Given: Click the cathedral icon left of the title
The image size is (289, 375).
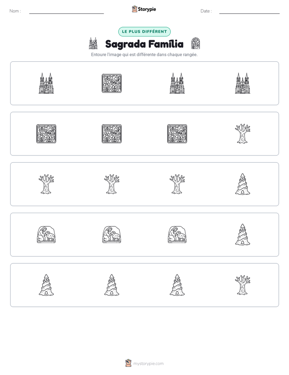Looking at the screenshot, I should (93, 43).
